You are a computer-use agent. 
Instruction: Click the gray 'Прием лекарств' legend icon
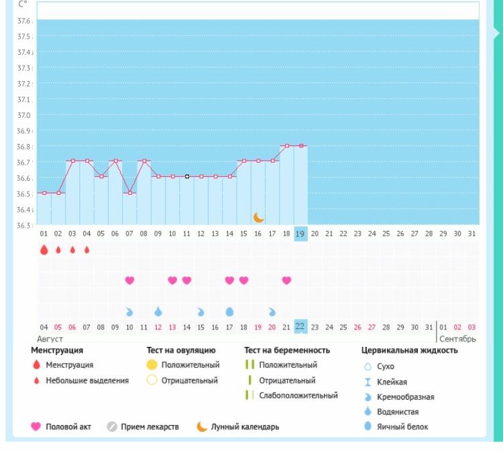(112, 427)
